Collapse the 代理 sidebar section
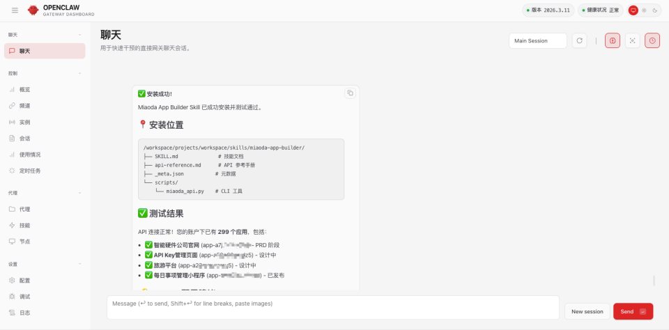The height and width of the screenshot is (330, 669). 80,193
